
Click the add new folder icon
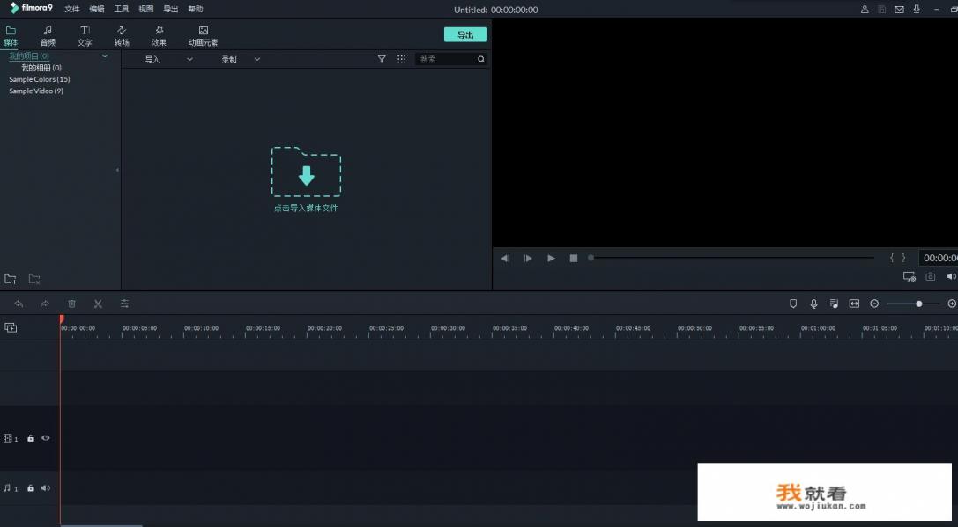pos(11,279)
